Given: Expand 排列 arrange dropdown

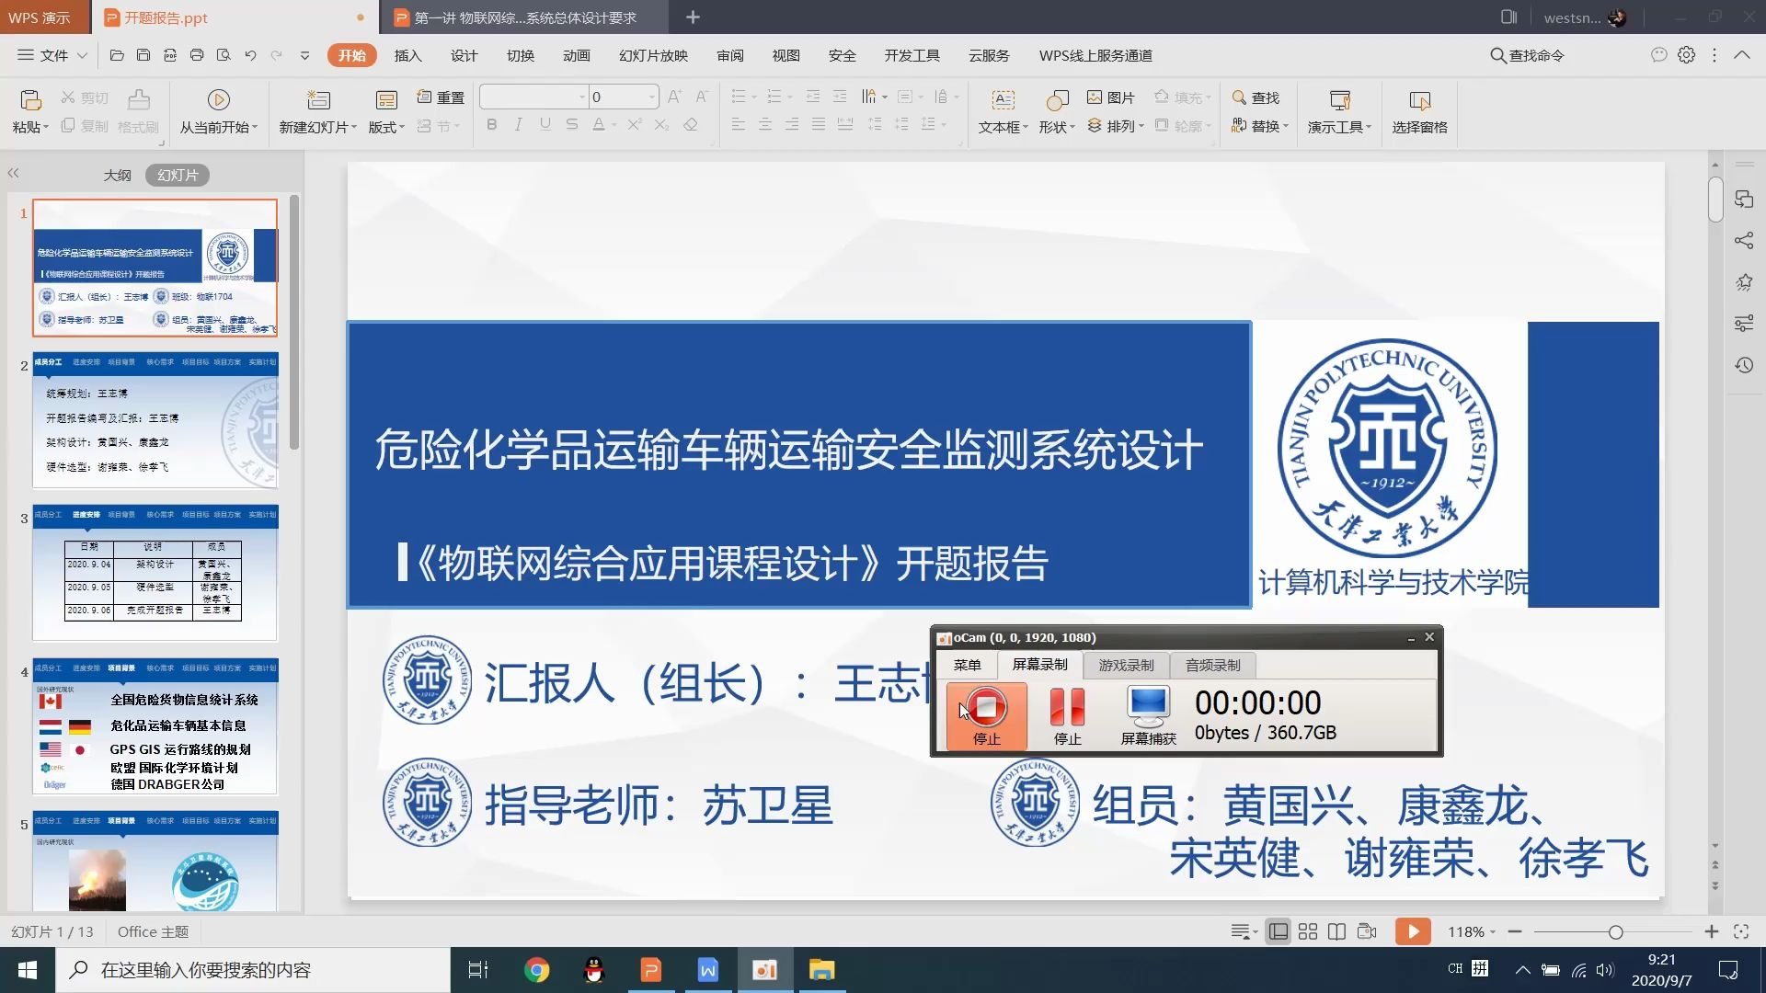Looking at the screenshot, I should coord(1141,126).
